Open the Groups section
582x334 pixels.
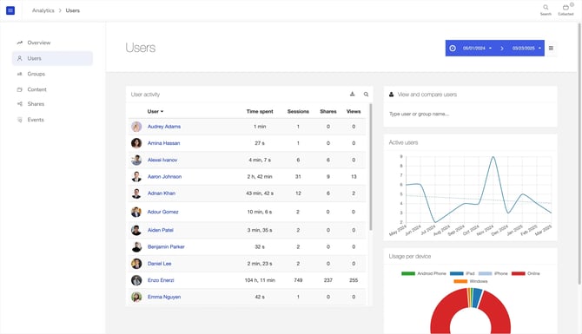[36, 74]
